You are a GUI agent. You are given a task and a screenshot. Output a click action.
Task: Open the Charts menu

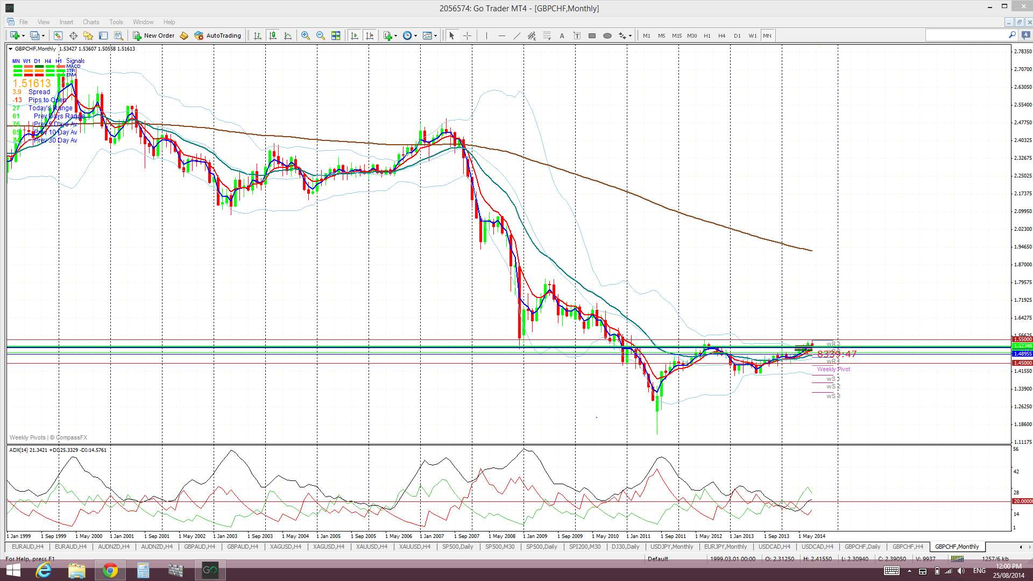pyautogui.click(x=91, y=22)
